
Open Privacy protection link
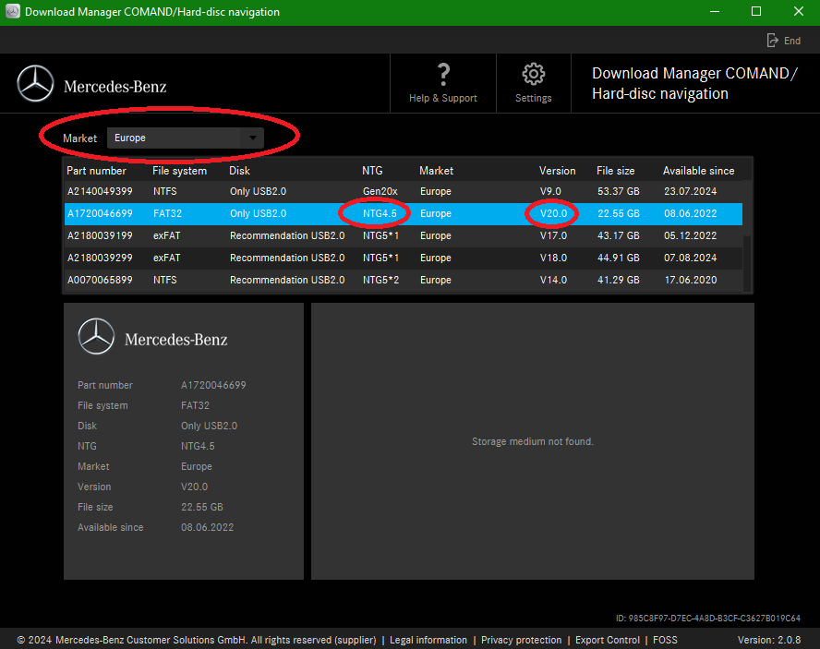(521, 640)
